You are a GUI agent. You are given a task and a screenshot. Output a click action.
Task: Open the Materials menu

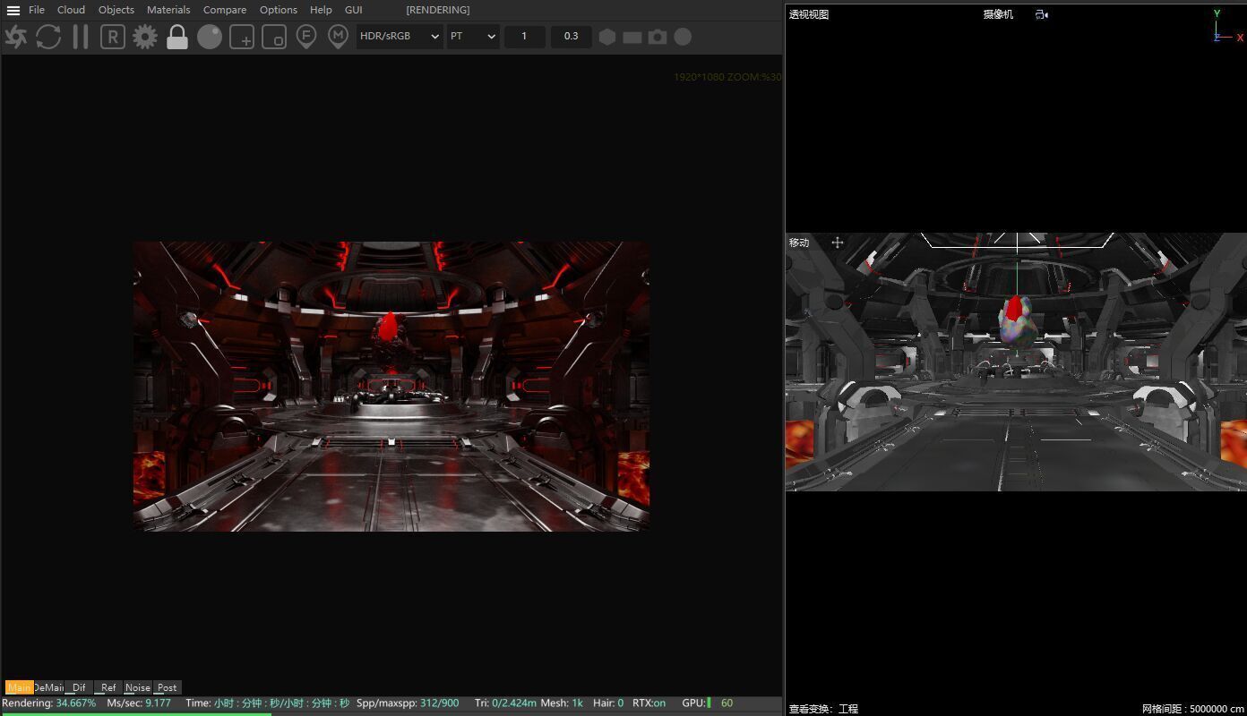pos(168,10)
